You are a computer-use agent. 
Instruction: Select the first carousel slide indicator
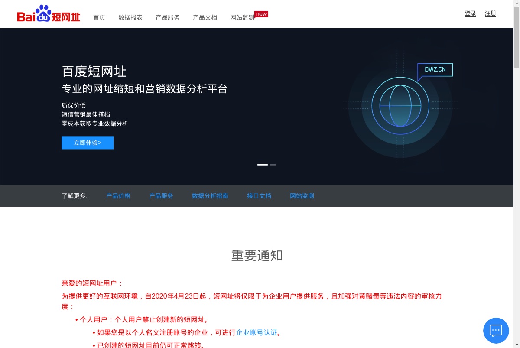point(263,165)
